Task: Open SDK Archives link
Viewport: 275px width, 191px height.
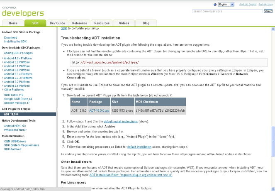Action: pos(12,149)
